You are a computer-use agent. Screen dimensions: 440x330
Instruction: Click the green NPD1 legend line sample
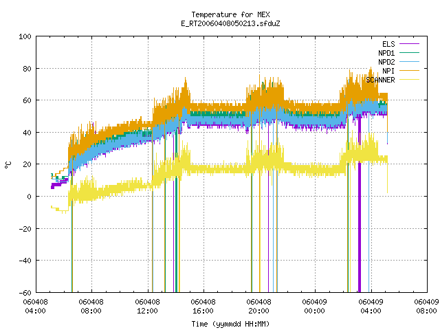pyautogui.click(x=410, y=52)
